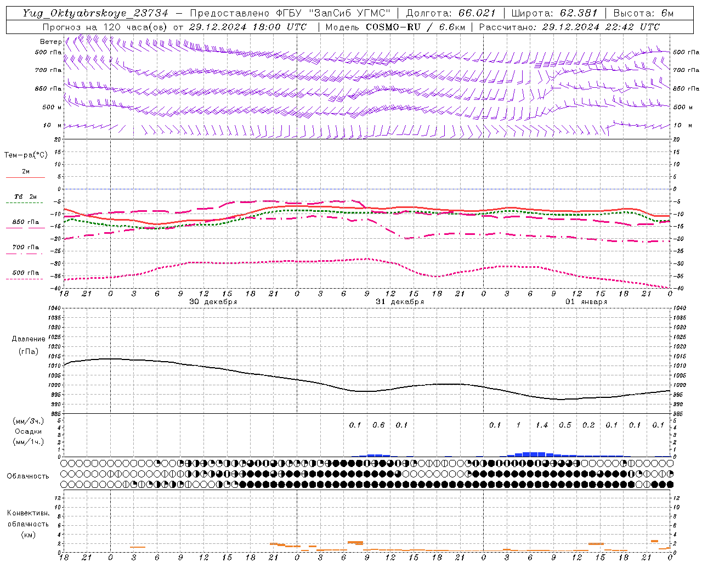
Task: Click the station title Yug_Oktyabrskoye_23734
Action: (x=95, y=13)
